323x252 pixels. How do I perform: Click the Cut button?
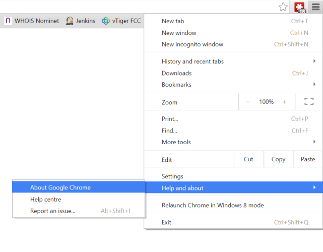pos(248,159)
